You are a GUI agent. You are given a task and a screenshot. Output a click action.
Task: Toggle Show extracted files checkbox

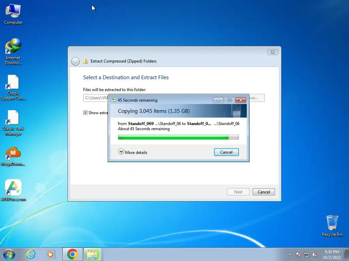coord(85,113)
